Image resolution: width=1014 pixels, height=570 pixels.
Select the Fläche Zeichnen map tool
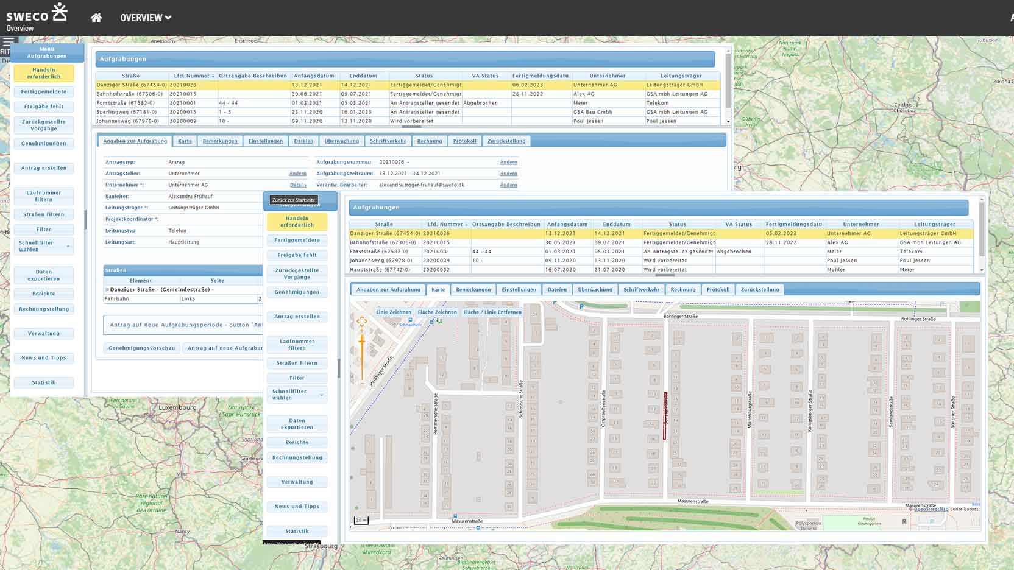(x=437, y=312)
